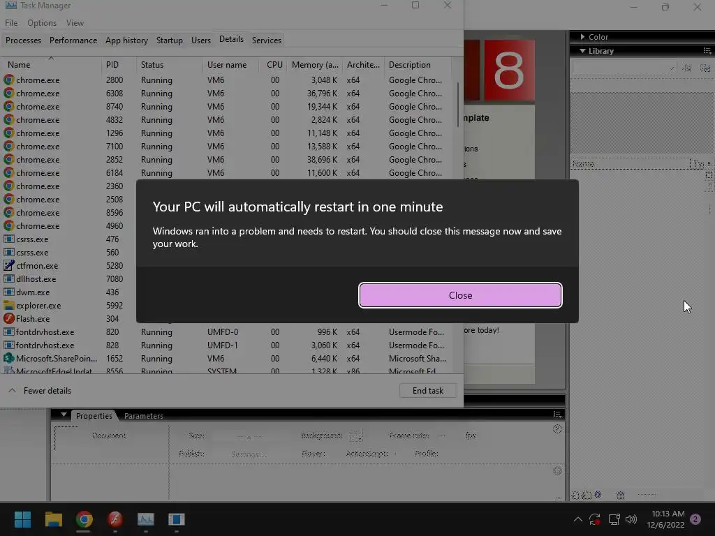Click the chrome.exe icon with PID 6308

(8, 93)
